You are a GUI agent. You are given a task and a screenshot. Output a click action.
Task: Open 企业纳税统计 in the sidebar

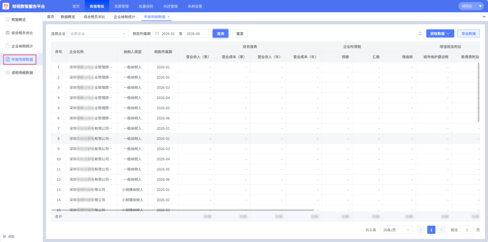coord(21,46)
